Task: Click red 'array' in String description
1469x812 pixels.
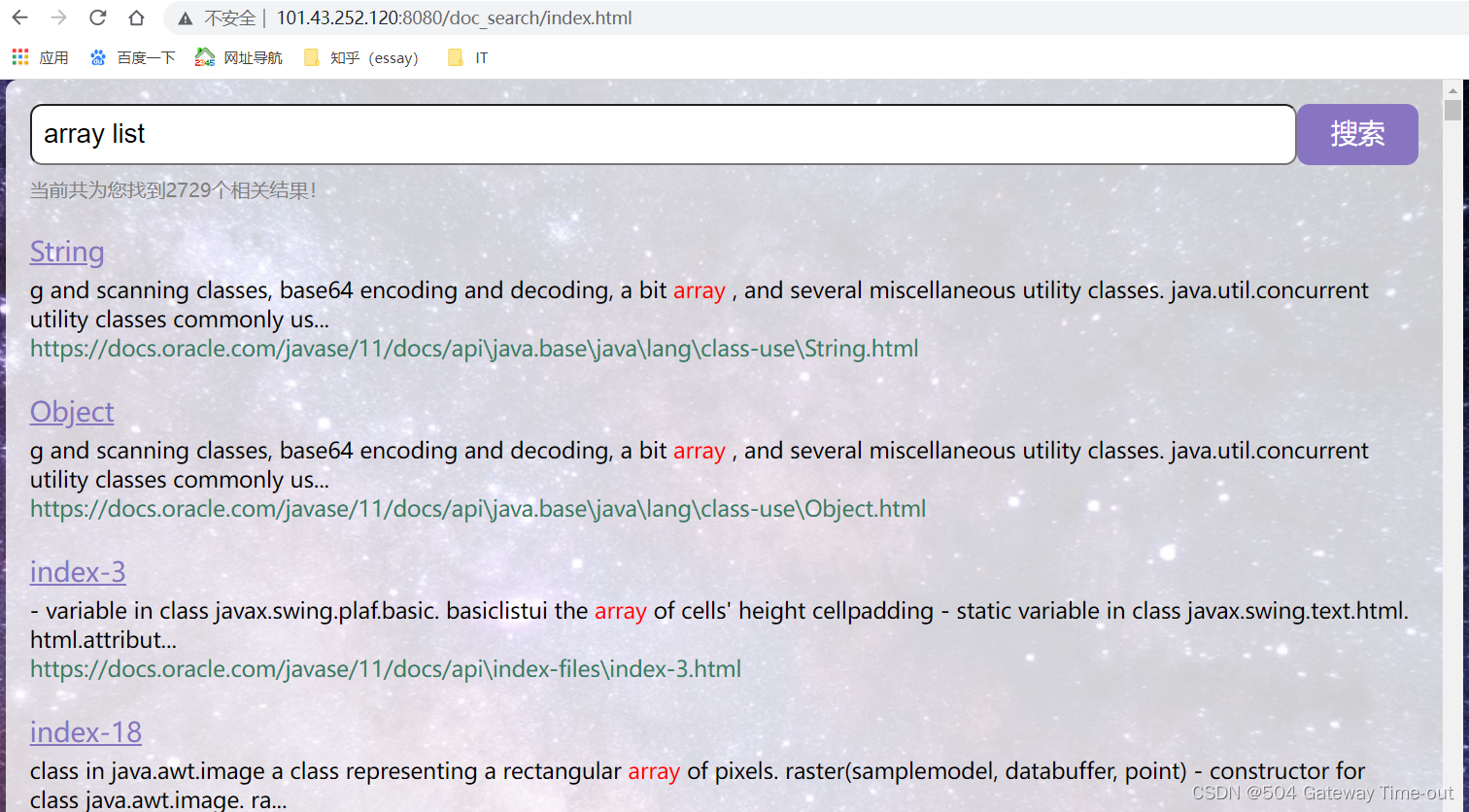Action: pyautogui.click(x=700, y=290)
